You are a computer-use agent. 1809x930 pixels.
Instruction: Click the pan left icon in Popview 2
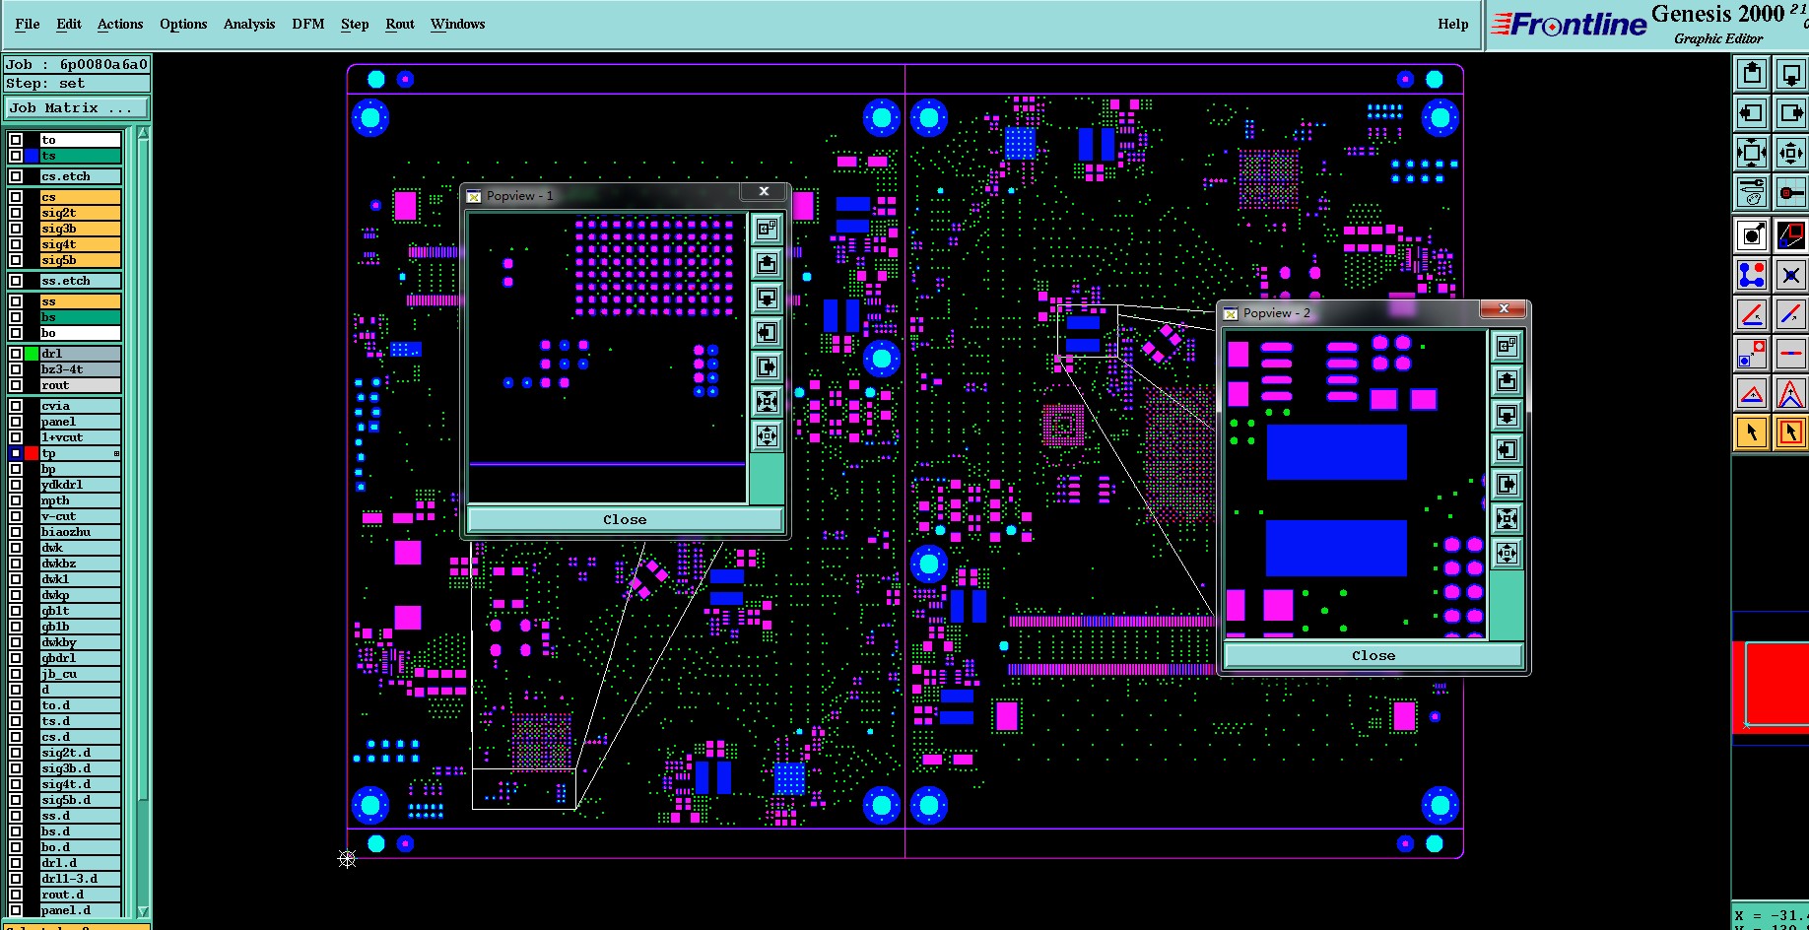(1507, 449)
